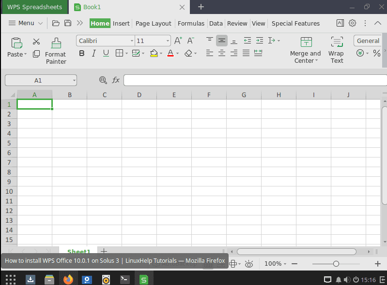Decrease indent in the cell

click(248, 41)
